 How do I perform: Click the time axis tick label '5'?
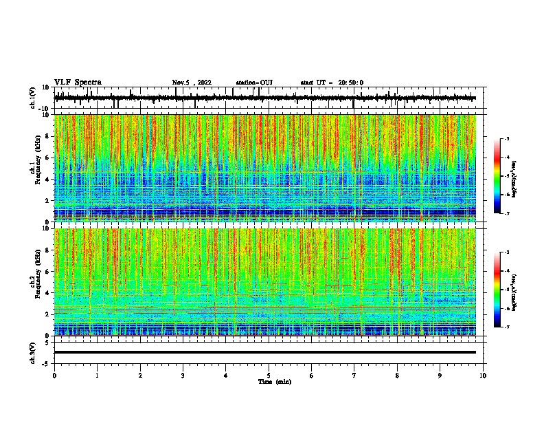point(269,376)
